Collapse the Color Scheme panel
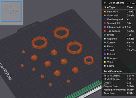Screen dimensions: 136x98 (x=105, y=3)
